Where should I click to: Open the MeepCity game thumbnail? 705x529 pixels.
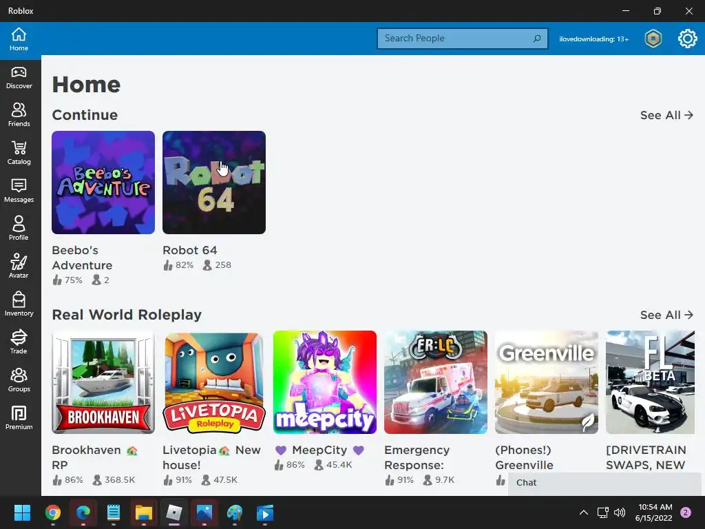click(325, 382)
